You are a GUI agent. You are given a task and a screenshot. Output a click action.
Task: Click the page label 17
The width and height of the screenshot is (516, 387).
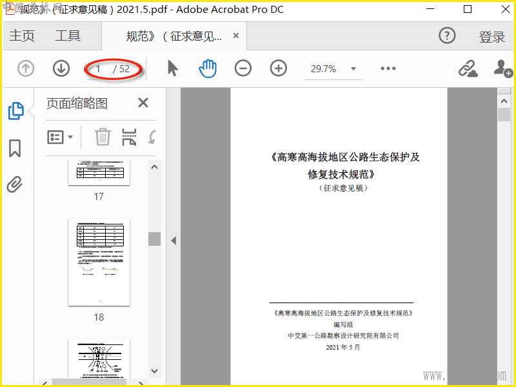(99, 197)
